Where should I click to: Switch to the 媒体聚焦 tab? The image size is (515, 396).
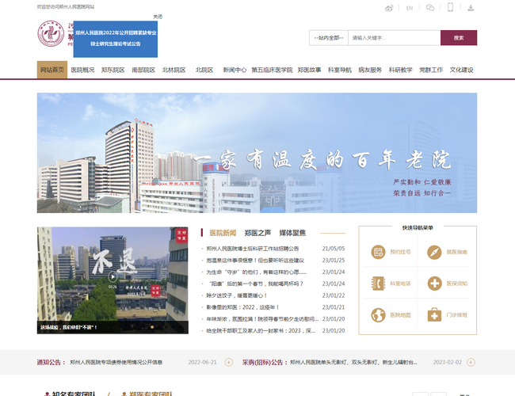point(292,233)
